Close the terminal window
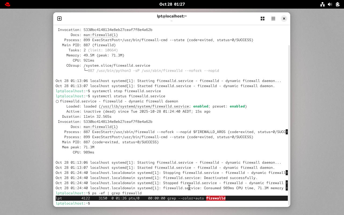This screenshot has width=344, height=215. click(284, 19)
